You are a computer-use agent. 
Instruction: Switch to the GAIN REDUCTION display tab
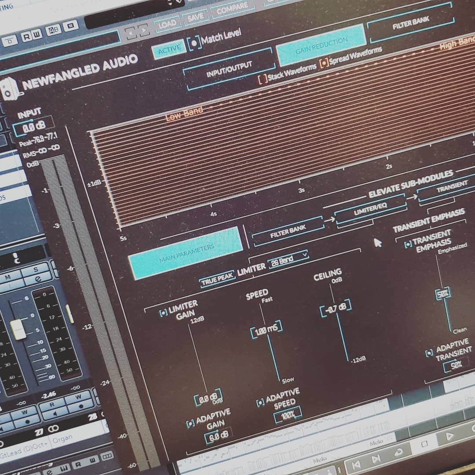tap(322, 45)
